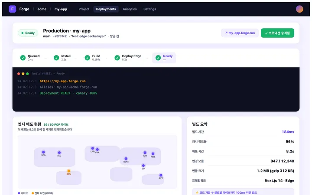
Task: Select the ICN node on map
Action: click(x=145, y=153)
